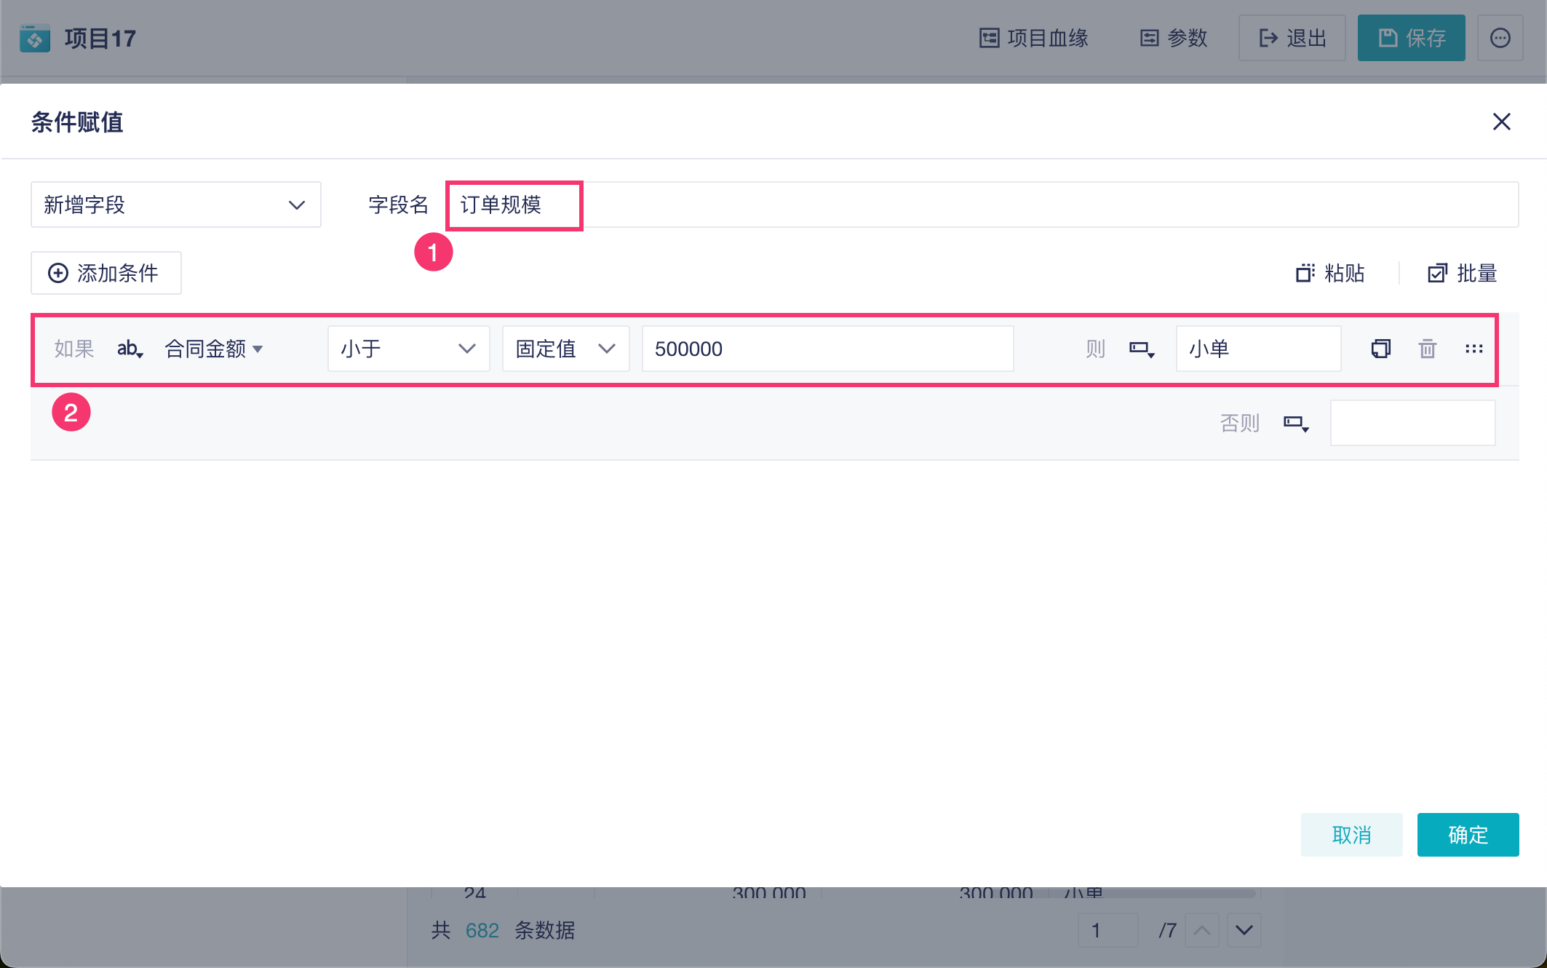Viewport: 1547px width, 968px height.
Task: Open value type icon next to 否则
Action: click(1295, 423)
